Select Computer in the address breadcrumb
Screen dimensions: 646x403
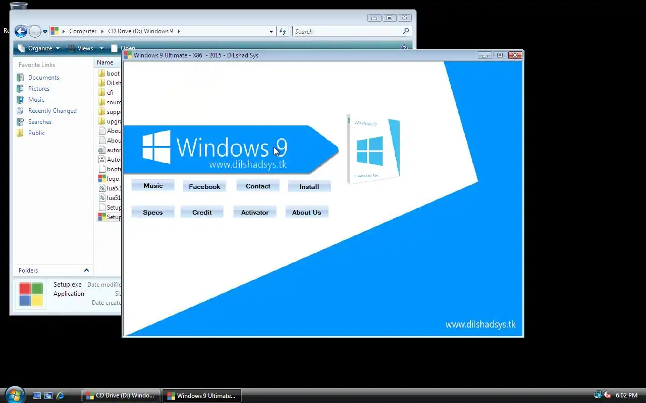(83, 31)
